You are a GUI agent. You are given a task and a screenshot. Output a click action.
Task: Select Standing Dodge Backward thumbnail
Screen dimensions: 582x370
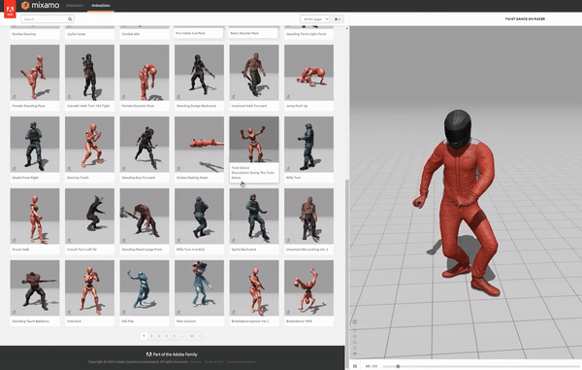click(x=199, y=73)
